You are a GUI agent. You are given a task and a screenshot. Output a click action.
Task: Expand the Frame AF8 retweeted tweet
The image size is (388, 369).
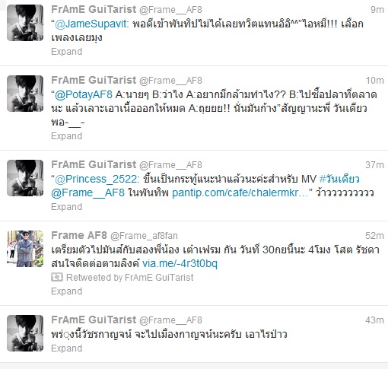[x=67, y=291]
